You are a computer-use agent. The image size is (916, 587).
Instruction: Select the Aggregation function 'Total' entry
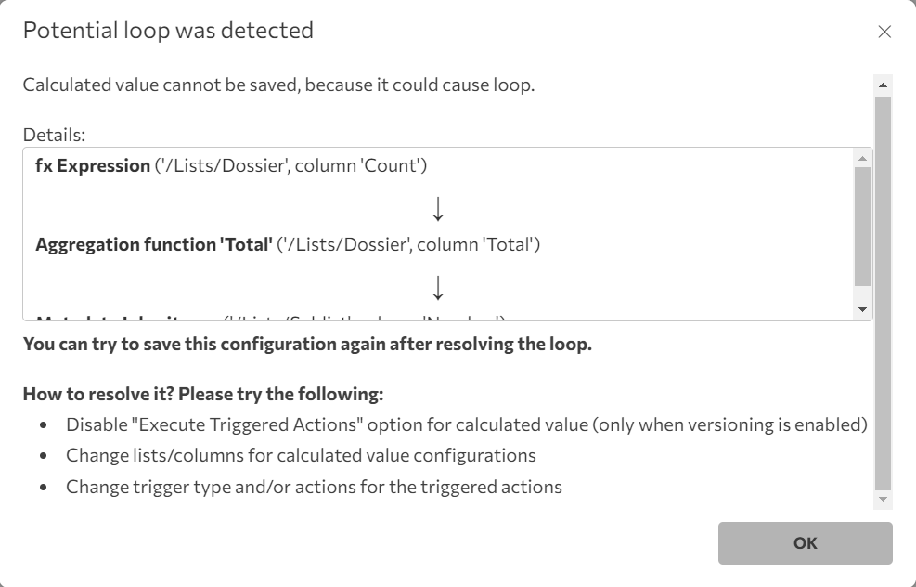288,245
